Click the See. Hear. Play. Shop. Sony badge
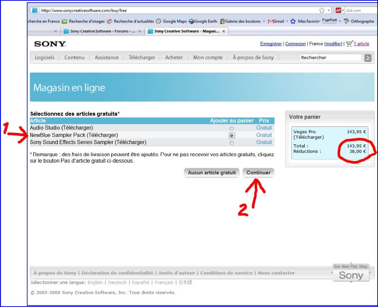The width and height of the screenshot is (378, 307). click(351, 272)
